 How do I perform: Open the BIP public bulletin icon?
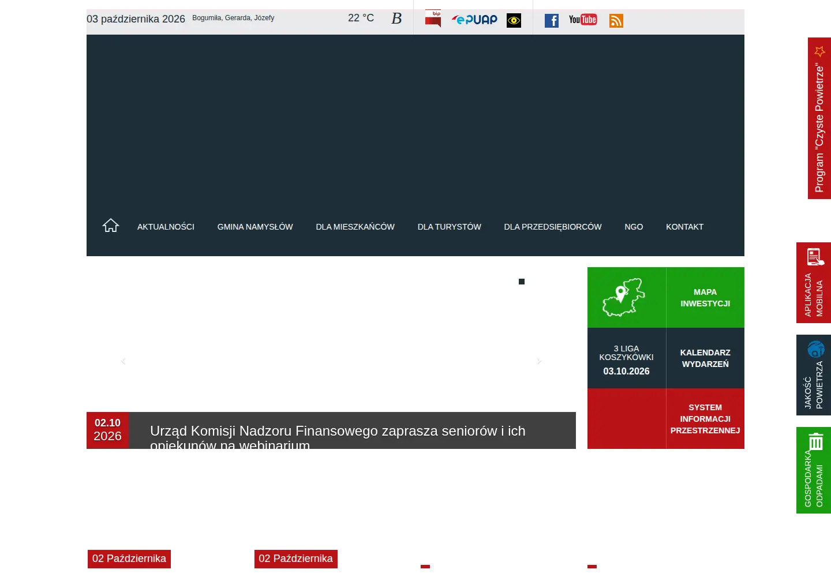point(433,18)
